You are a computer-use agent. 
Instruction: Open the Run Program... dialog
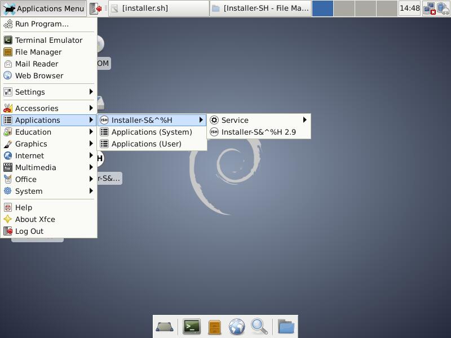pos(48,24)
